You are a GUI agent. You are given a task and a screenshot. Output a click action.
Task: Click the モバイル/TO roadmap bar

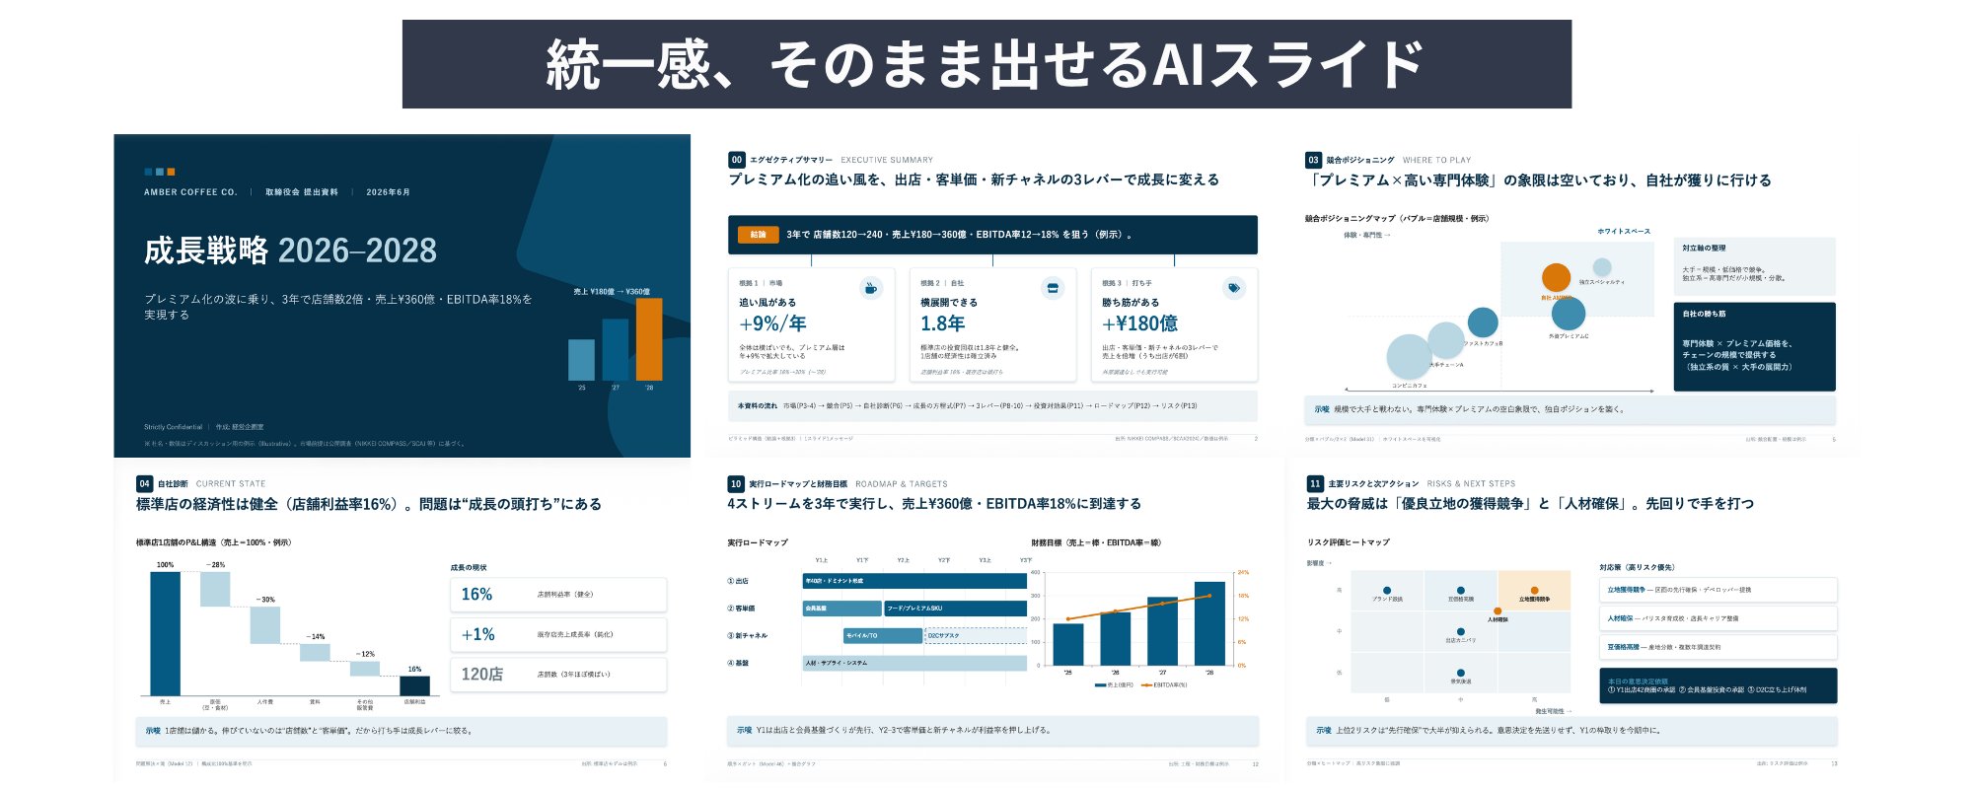[x=882, y=636]
